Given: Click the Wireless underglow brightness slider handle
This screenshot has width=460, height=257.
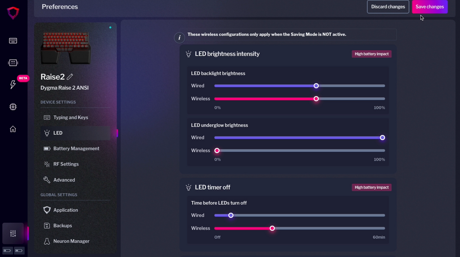Looking at the screenshot, I should [x=217, y=150].
